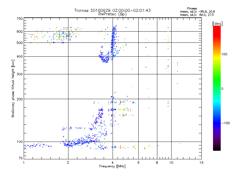Image resolution: width=237 pixels, height=177 pixels.
Task: Click the 'Phases' heading at top right
Action: [x=192, y=9]
